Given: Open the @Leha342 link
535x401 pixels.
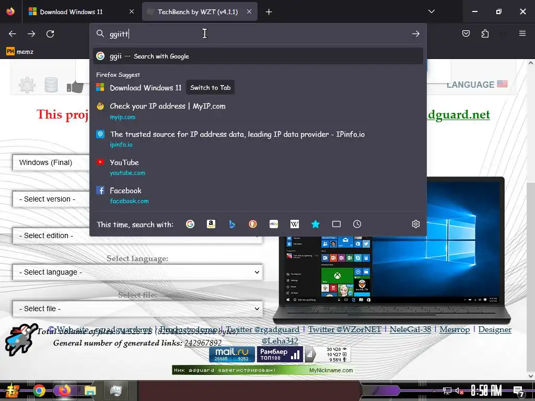Looking at the screenshot, I should (280, 340).
